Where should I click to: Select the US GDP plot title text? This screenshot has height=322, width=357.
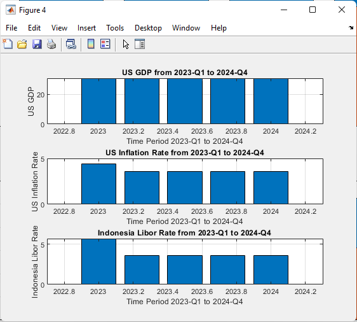pos(185,73)
